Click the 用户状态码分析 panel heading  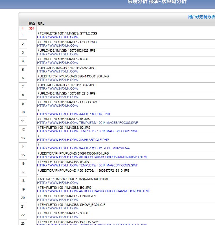tap(201, 17)
